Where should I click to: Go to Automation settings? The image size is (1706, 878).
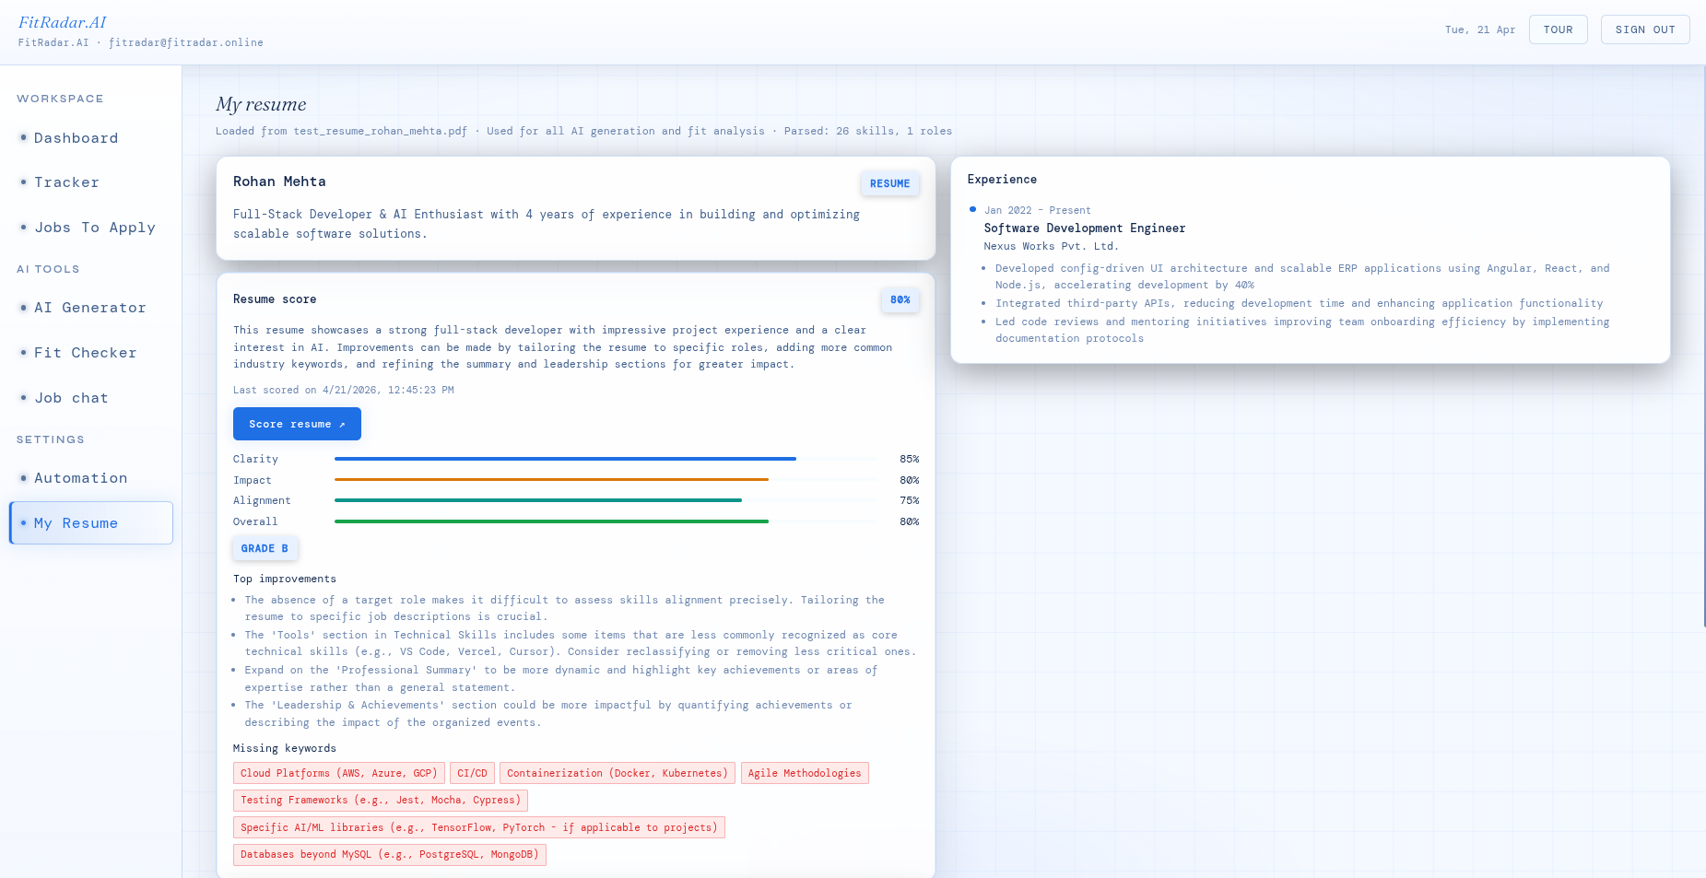coord(90,478)
